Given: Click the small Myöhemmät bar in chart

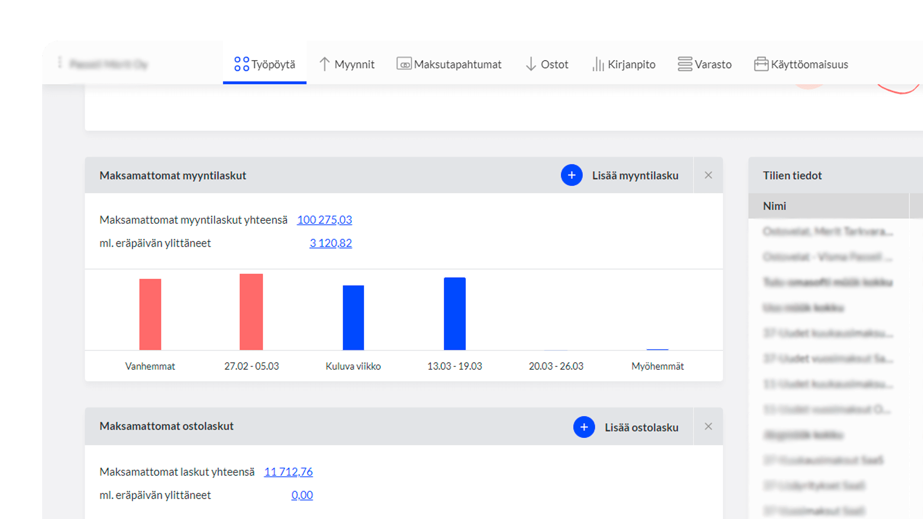Looking at the screenshot, I should (657, 349).
